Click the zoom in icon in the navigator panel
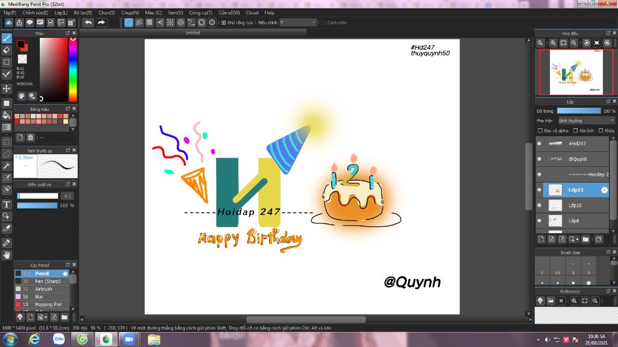The width and height of the screenshot is (618, 347). [553, 43]
